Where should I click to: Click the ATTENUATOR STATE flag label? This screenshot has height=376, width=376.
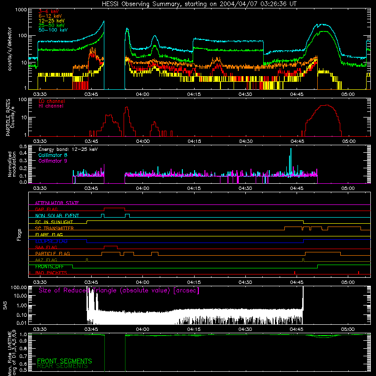coord(57,203)
